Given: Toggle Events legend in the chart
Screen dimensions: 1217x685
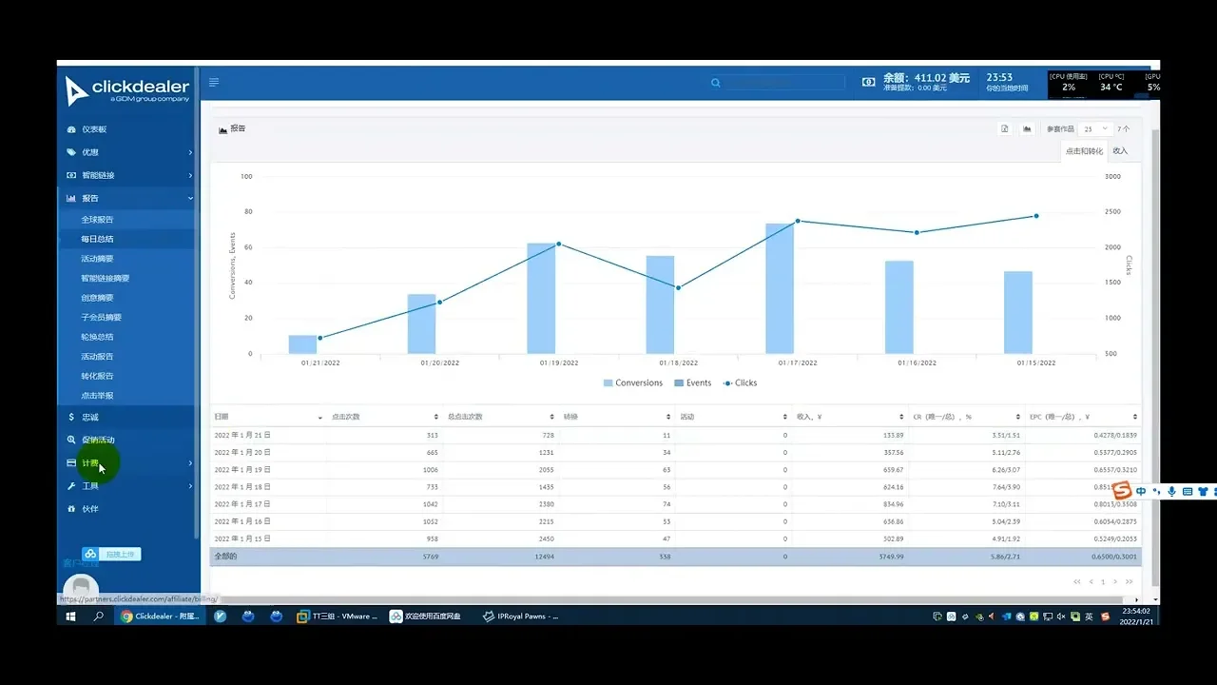Looking at the screenshot, I should click(693, 382).
